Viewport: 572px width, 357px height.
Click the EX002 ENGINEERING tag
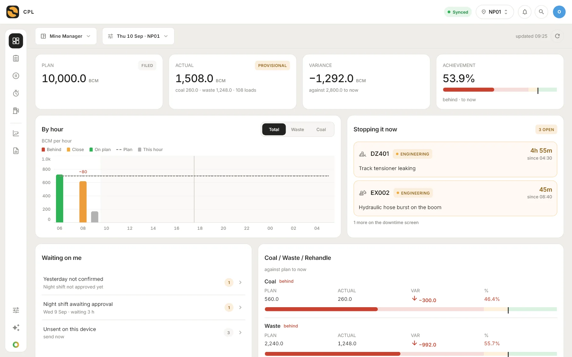pos(413,193)
